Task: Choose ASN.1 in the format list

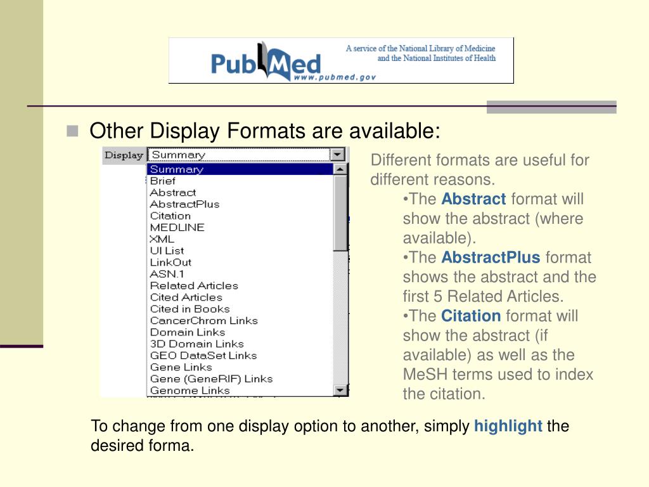Action: pos(240,274)
